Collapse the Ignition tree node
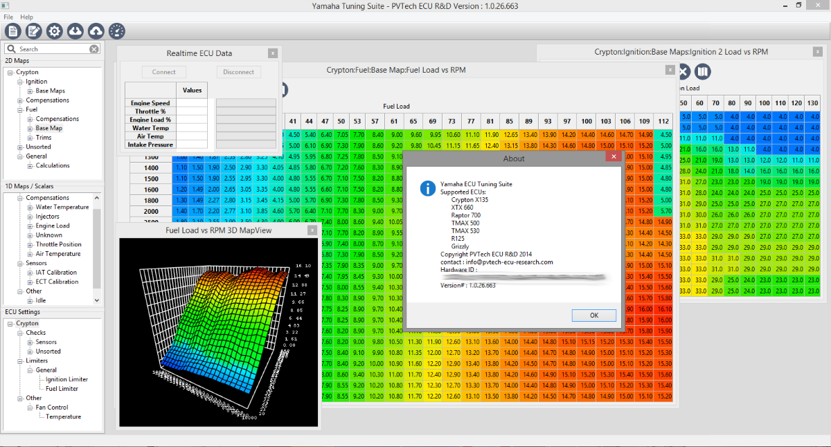Image resolution: width=831 pixels, height=447 pixels. coord(20,82)
